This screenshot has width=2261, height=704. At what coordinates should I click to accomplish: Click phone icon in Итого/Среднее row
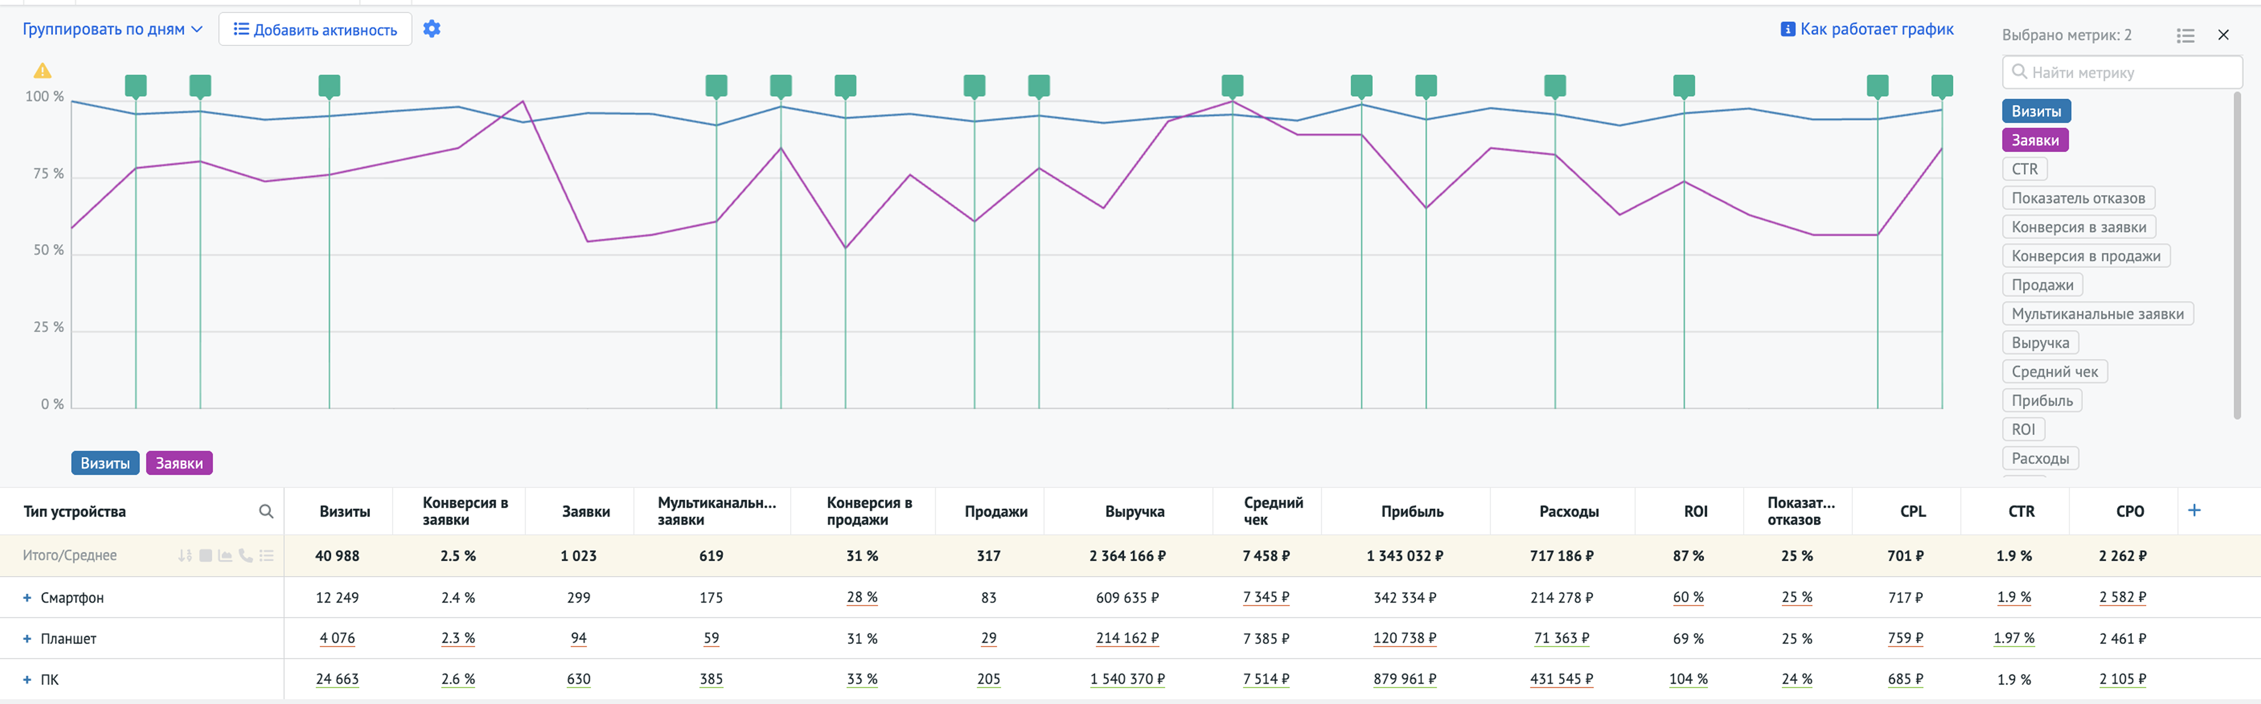pyautogui.click(x=246, y=556)
